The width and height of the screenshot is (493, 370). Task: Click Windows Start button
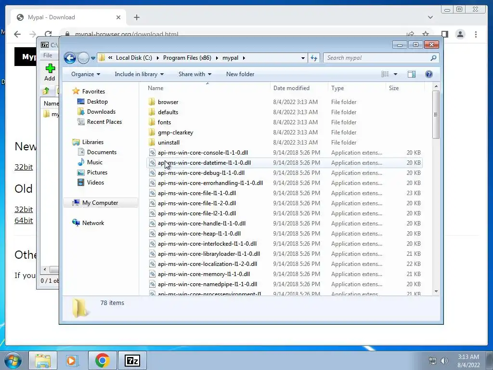tap(13, 360)
